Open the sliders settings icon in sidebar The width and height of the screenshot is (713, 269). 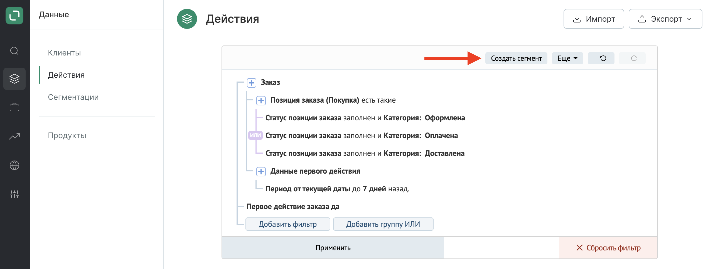(x=14, y=194)
